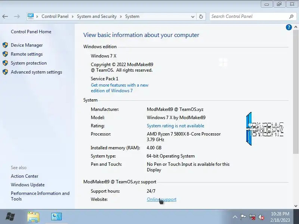Click the Forward arrow navigation button
Viewport: 299px width, 224px height.
click(x=17, y=16)
